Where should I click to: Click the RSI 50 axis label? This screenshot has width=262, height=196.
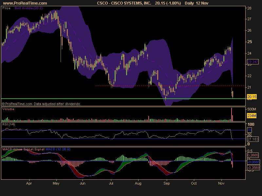(x=250, y=134)
